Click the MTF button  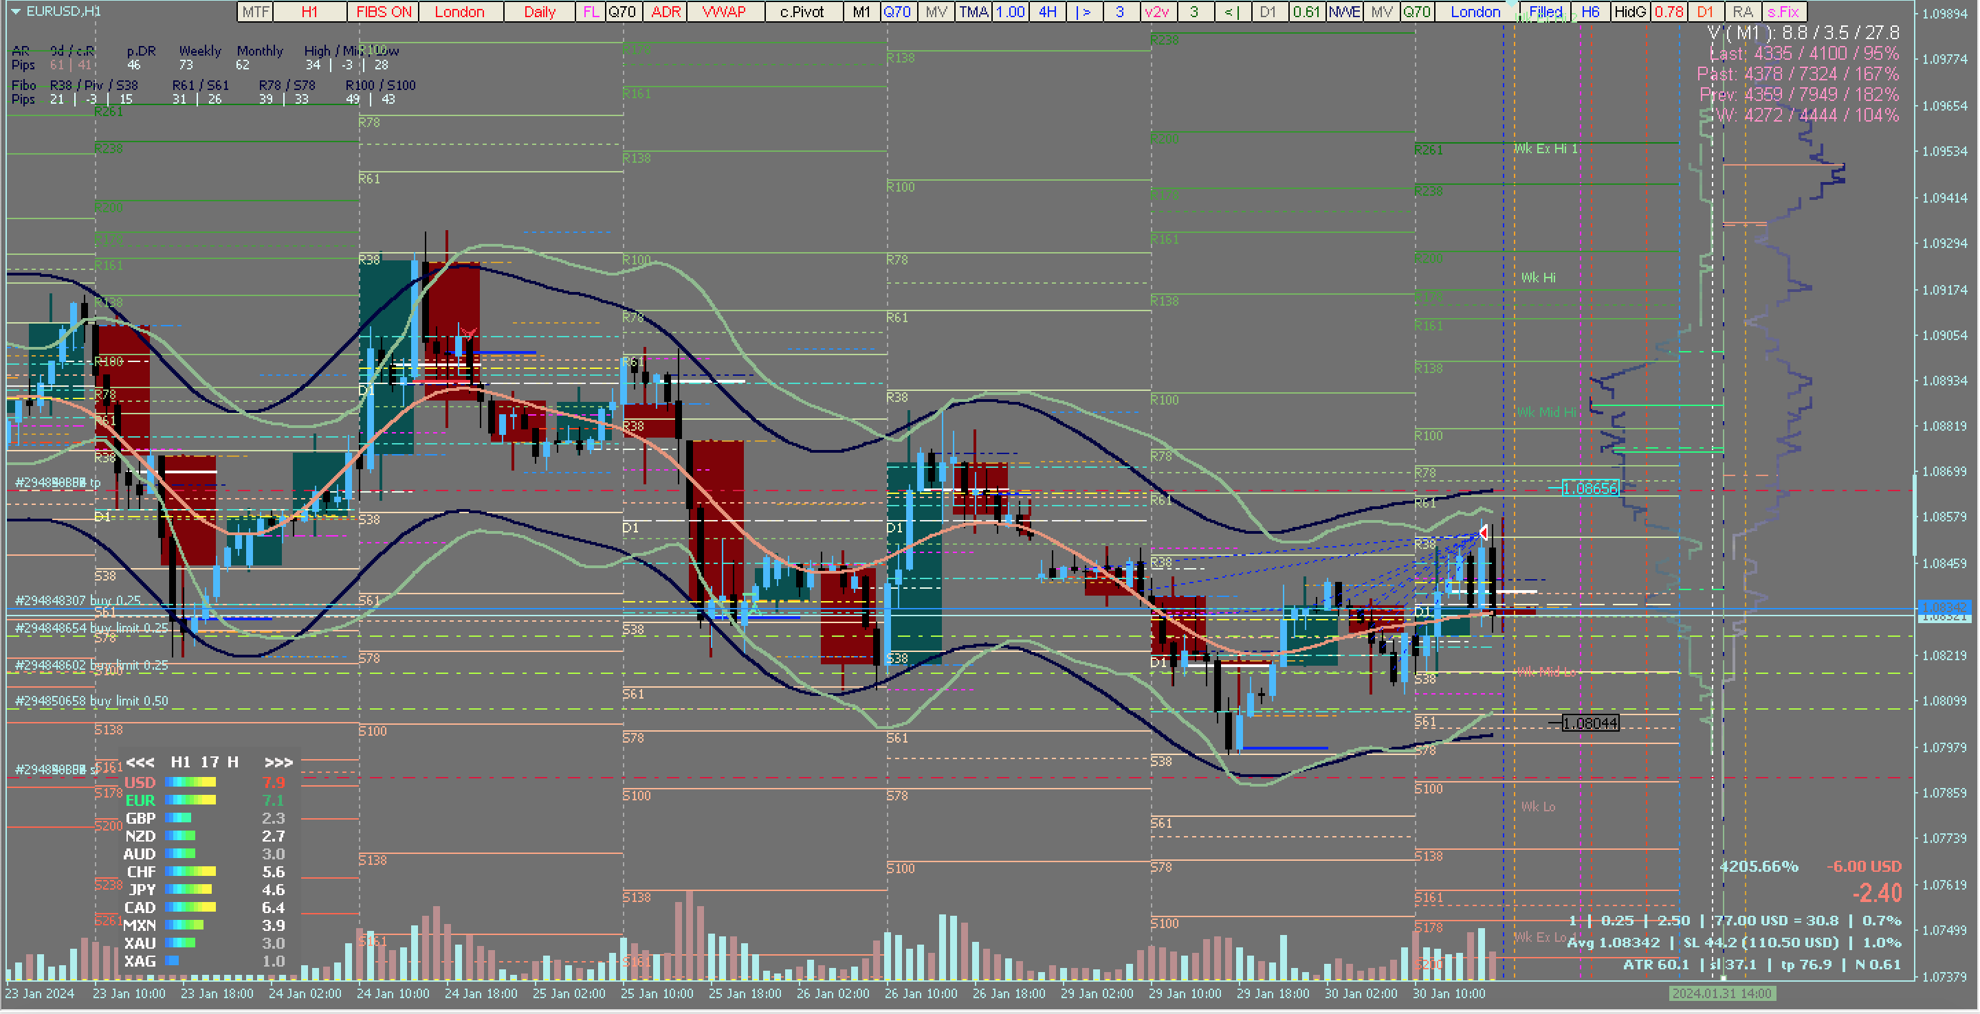(x=255, y=12)
